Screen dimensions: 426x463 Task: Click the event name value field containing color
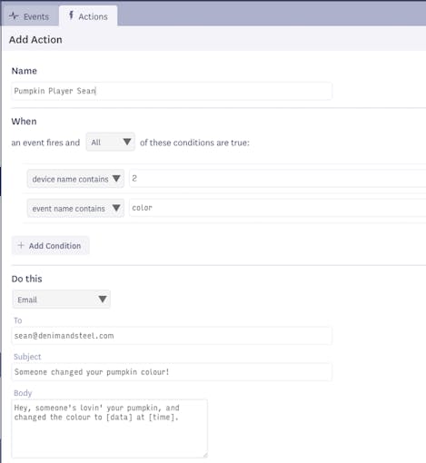point(278,208)
